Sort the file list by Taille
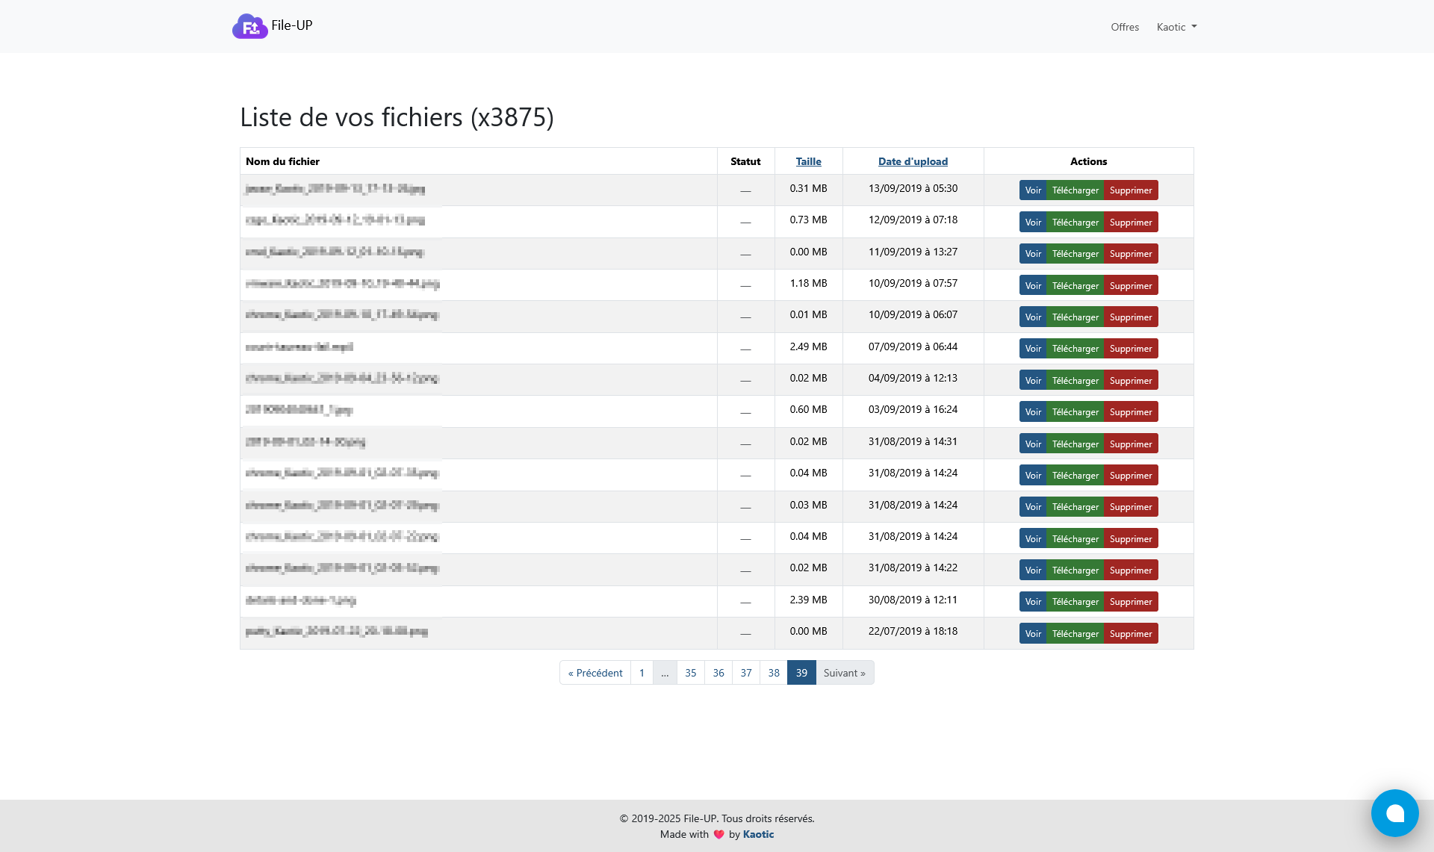1434x852 pixels. coord(808,161)
